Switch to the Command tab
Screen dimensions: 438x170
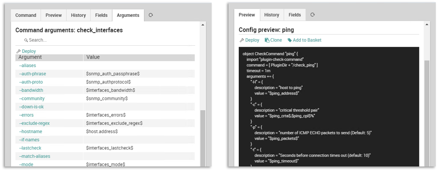(26, 16)
